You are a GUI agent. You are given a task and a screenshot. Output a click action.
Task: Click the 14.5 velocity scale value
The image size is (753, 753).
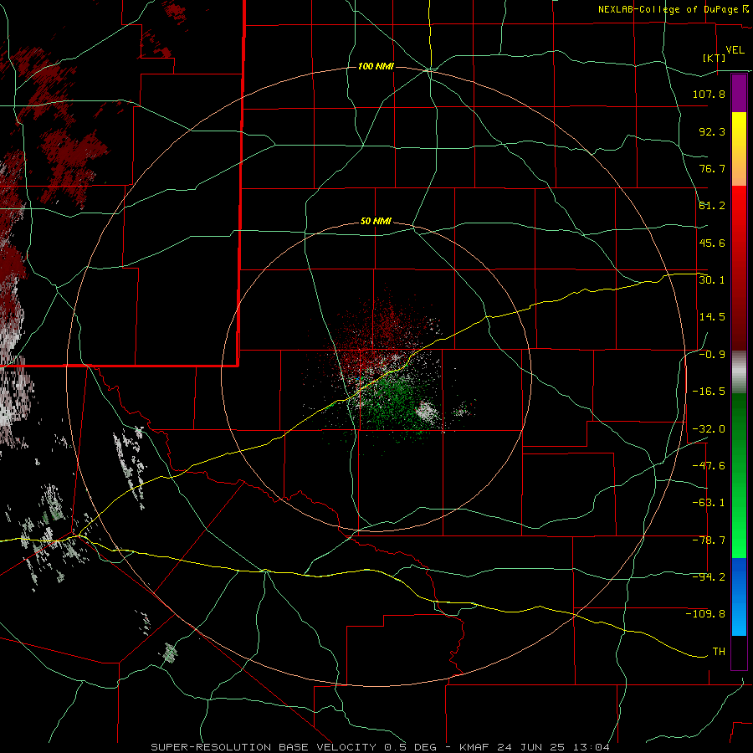[x=712, y=317]
